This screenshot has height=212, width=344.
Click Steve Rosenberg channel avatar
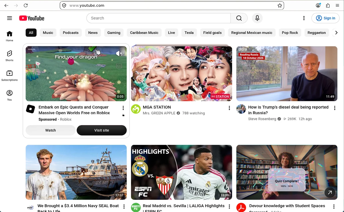pos(241,109)
